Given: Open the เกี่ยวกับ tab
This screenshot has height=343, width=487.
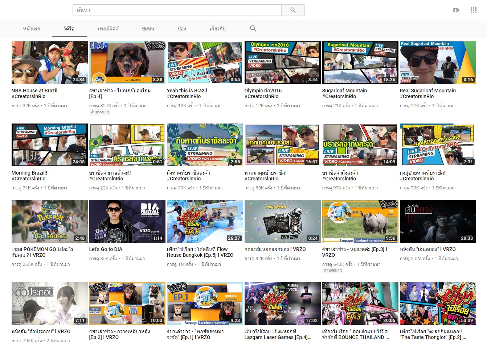Looking at the screenshot, I should click(x=217, y=29).
